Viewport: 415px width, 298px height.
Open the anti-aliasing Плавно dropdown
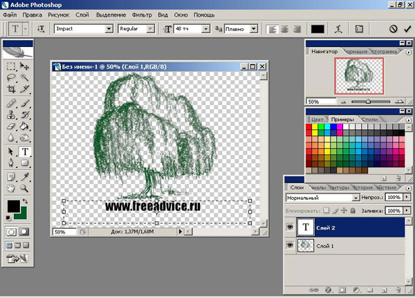click(x=254, y=28)
